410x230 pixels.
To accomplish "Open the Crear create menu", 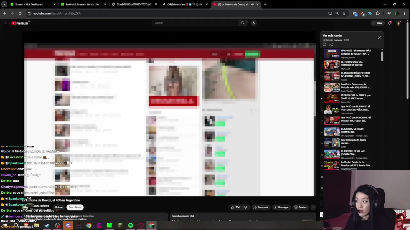I will (x=377, y=23).
